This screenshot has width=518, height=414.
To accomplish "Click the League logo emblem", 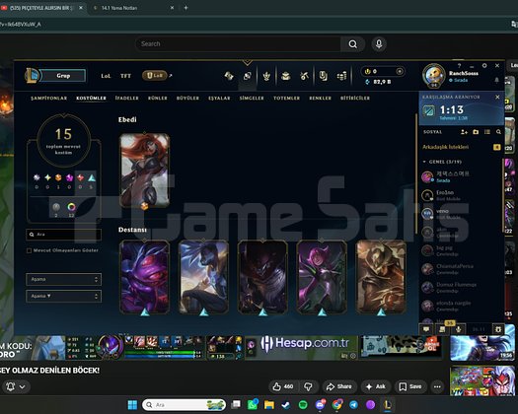I will click(32, 75).
